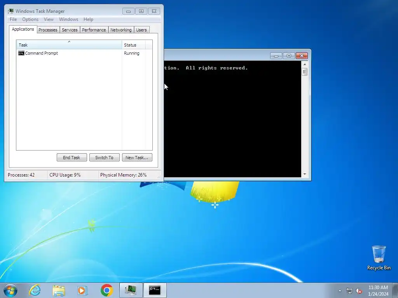This screenshot has width=398, height=298.
Task: Minimize the Windows Task Manager window
Action: (x=128, y=11)
